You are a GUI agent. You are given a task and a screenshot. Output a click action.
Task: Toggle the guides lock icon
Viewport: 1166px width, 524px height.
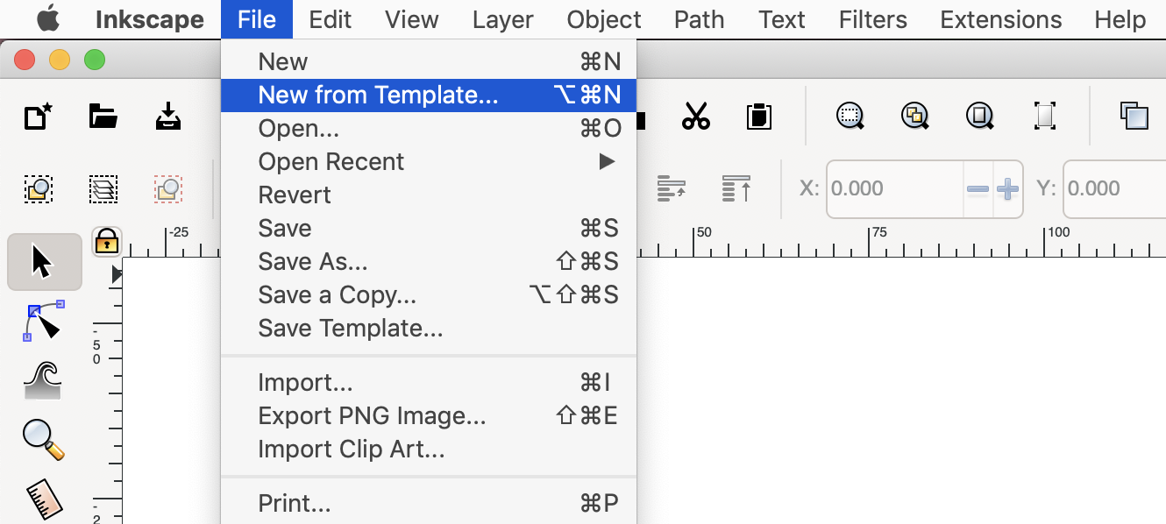[x=105, y=242]
